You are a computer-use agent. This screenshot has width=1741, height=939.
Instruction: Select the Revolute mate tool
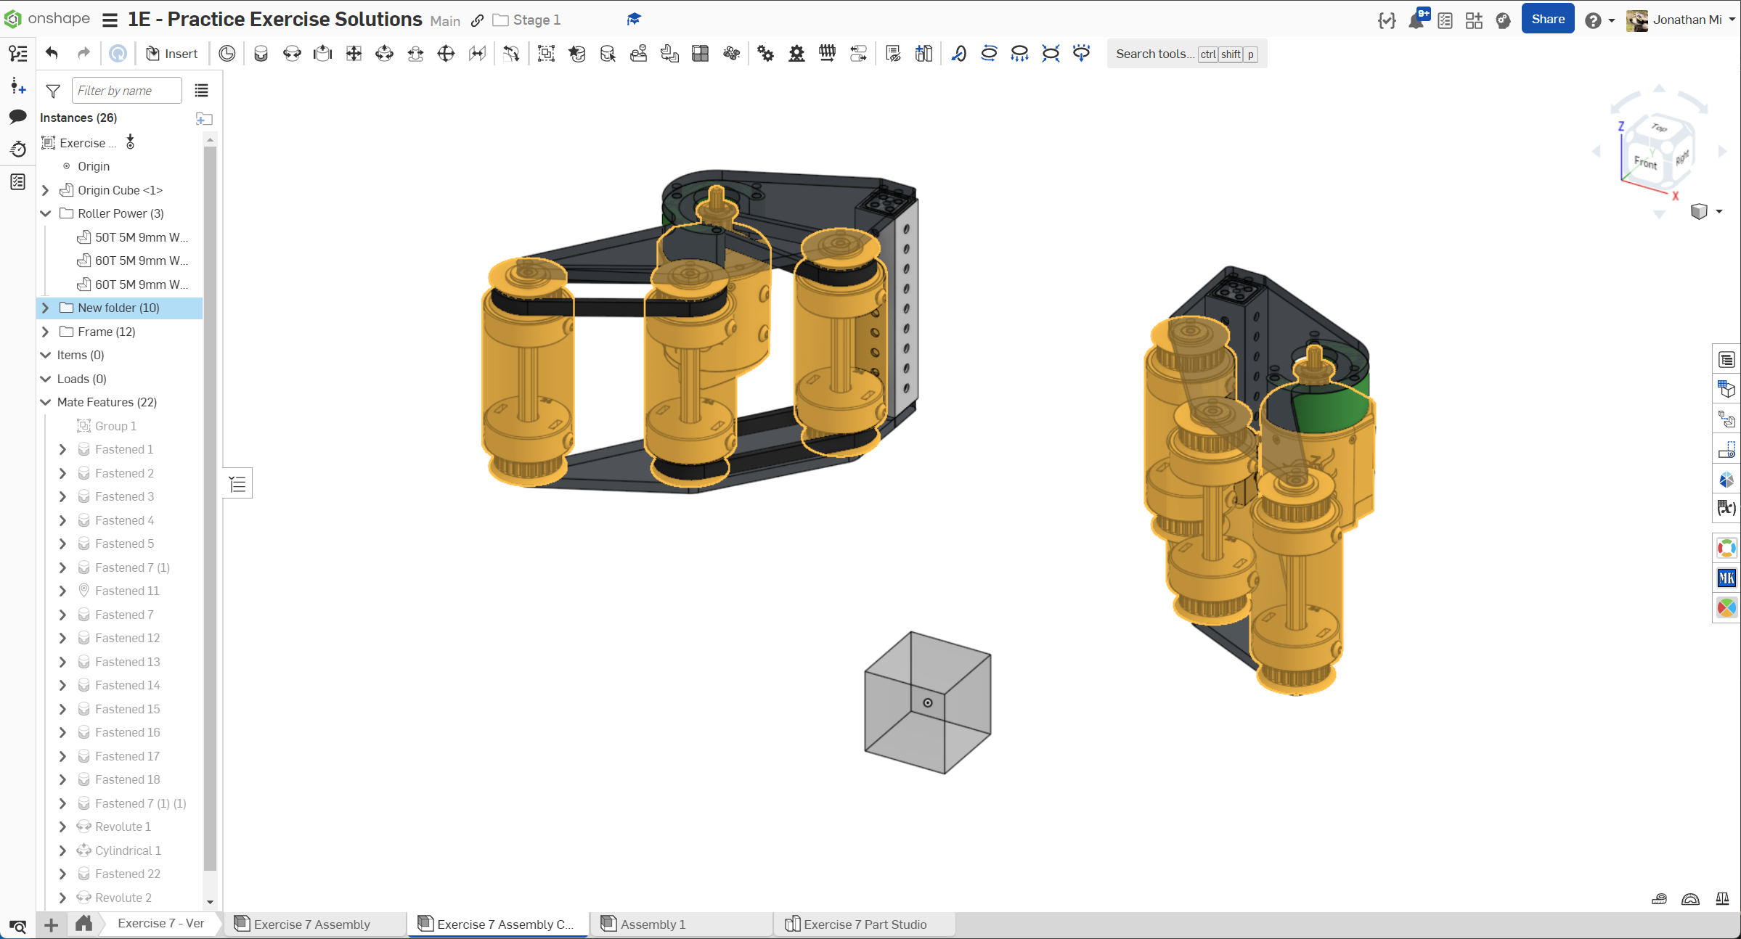coord(292,54)
